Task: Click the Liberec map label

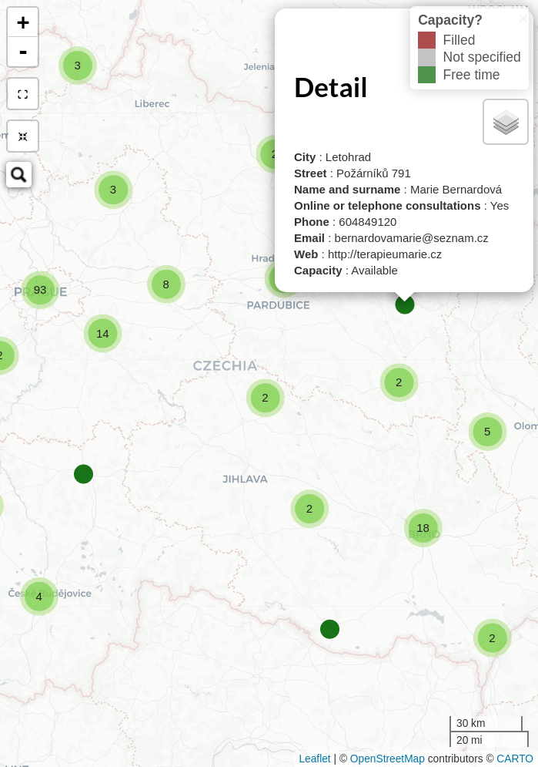Action: [152, 104]
